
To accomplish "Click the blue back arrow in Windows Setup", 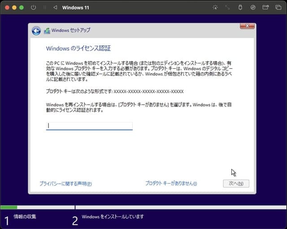I will tap(36, 31).
